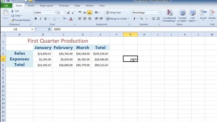Decrease font size with Shrink Font icon
Screen dimensions: 217x122
[73, 13]
